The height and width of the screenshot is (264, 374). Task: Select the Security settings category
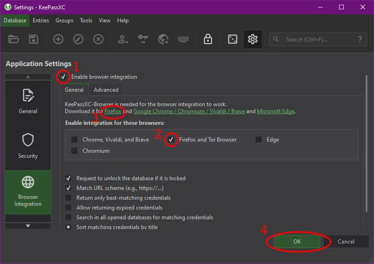28,146
